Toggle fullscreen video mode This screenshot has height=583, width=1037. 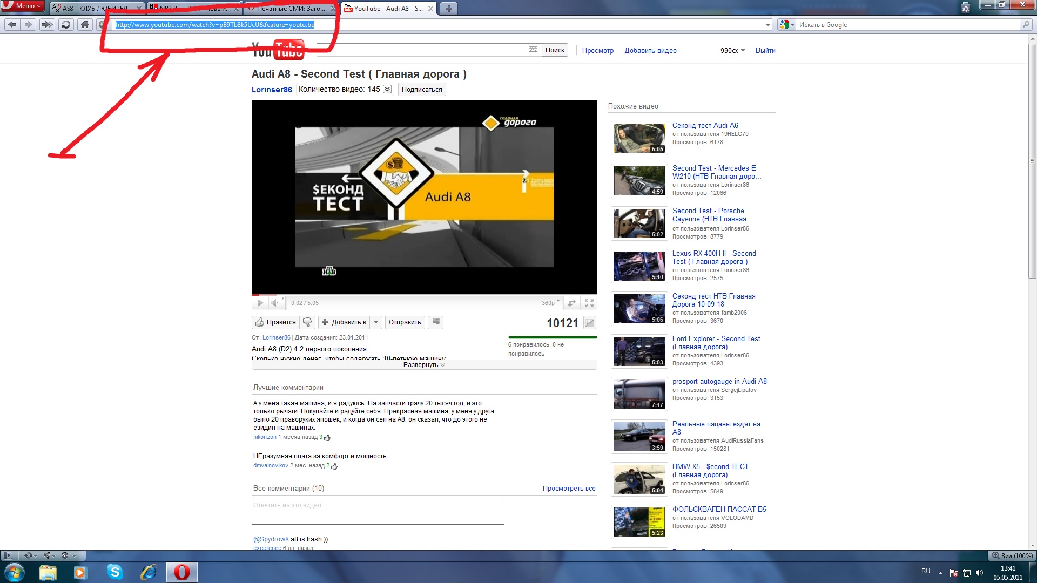click(x=589, y=303)
